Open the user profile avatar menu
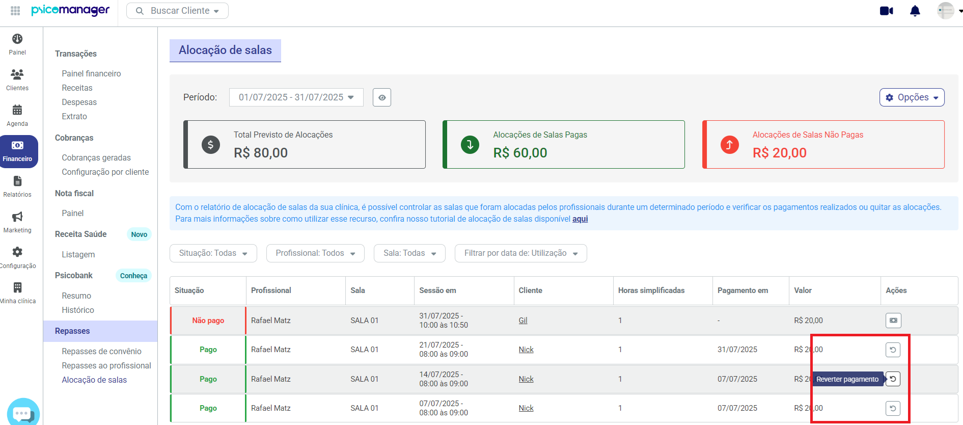 pyautogui.click(x=946, y=11)
